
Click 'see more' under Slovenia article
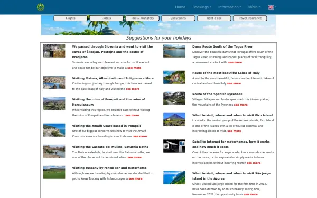click(134, 68)
